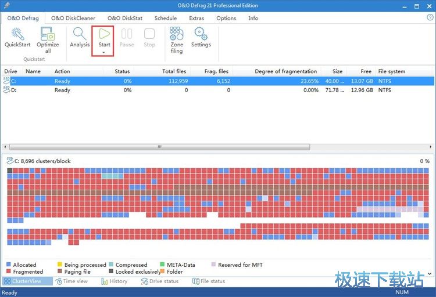Click the C: 8,696 clusters/block label
Image resolution: width=436 pixels, height=297 pixels.
coord(42,161)
